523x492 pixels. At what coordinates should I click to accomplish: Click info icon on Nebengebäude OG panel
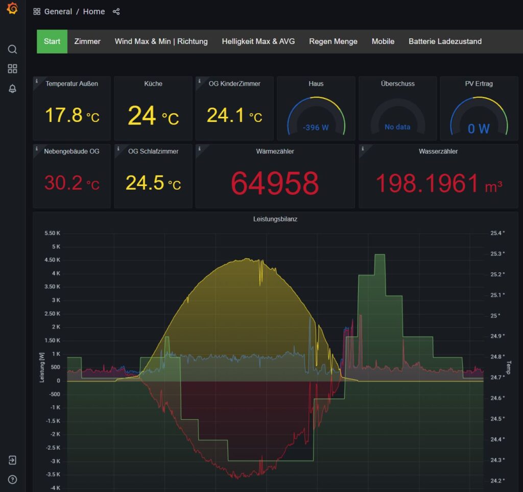coord(37,148)
